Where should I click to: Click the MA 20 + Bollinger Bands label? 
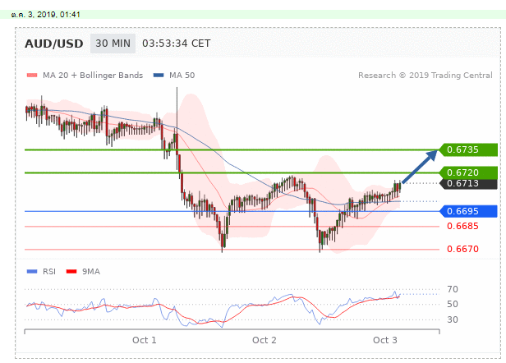(93, 76)
